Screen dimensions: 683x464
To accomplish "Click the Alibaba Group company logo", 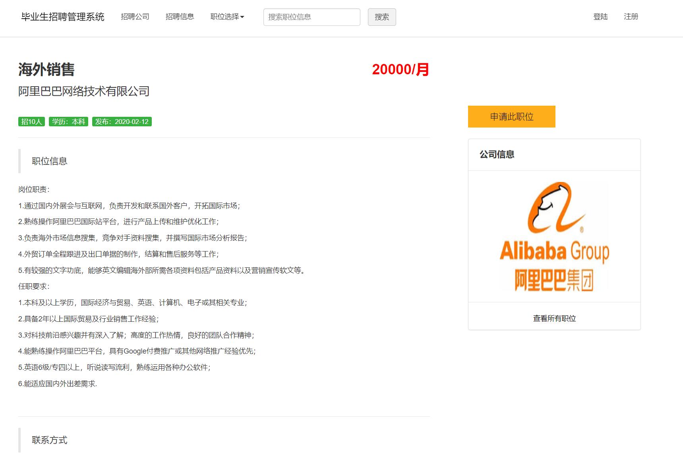I will (554, 236).
